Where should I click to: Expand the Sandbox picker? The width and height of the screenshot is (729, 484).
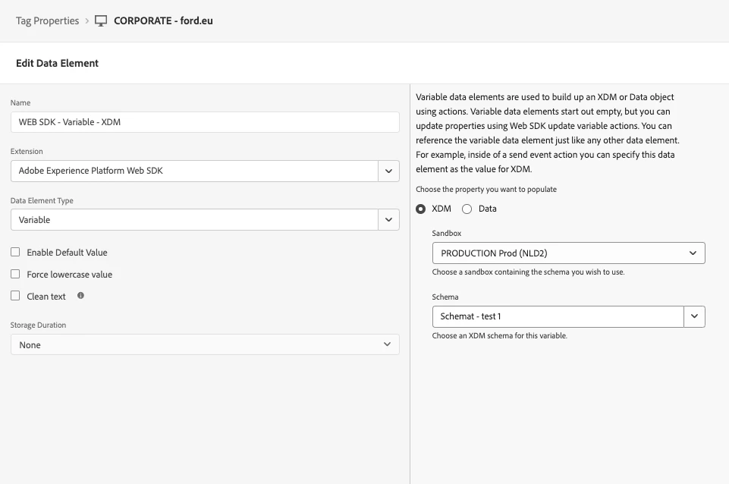(x=568, y=253)
